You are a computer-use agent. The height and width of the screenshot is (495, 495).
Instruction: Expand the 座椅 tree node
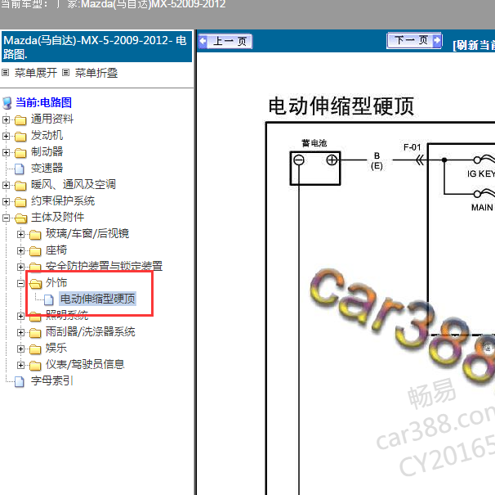click(20, 251)
